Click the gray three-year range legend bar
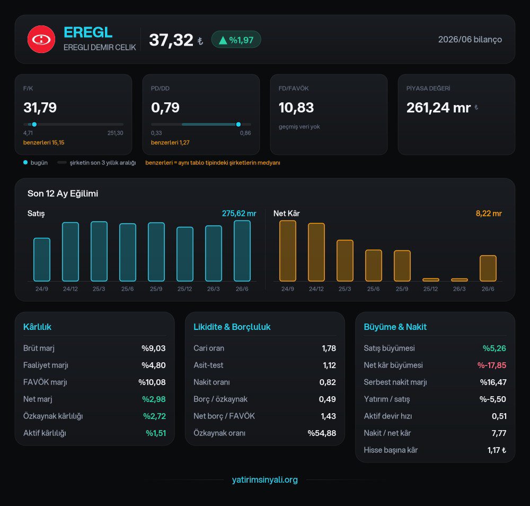 [x=62, y=163]
